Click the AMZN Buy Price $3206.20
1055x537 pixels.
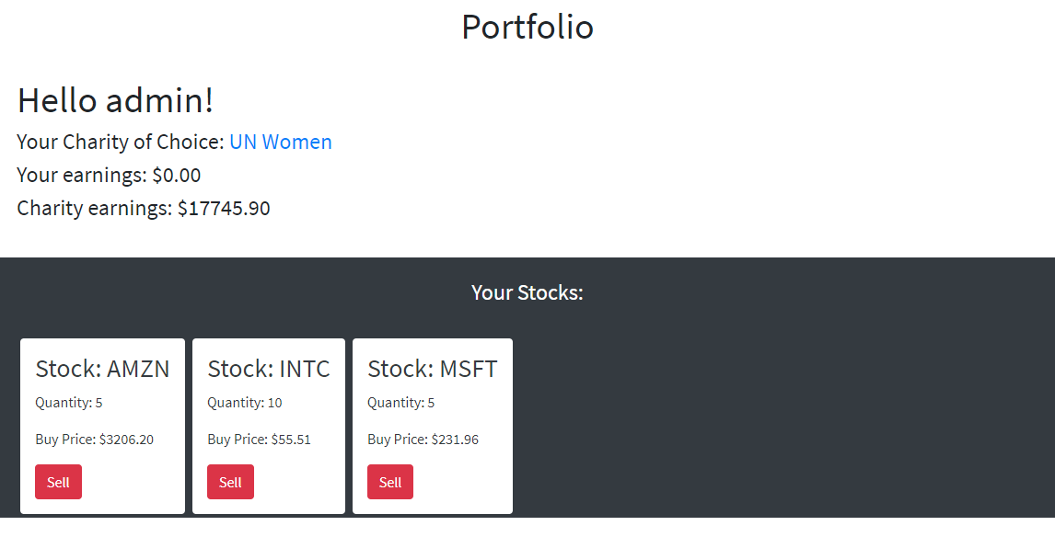94,440
